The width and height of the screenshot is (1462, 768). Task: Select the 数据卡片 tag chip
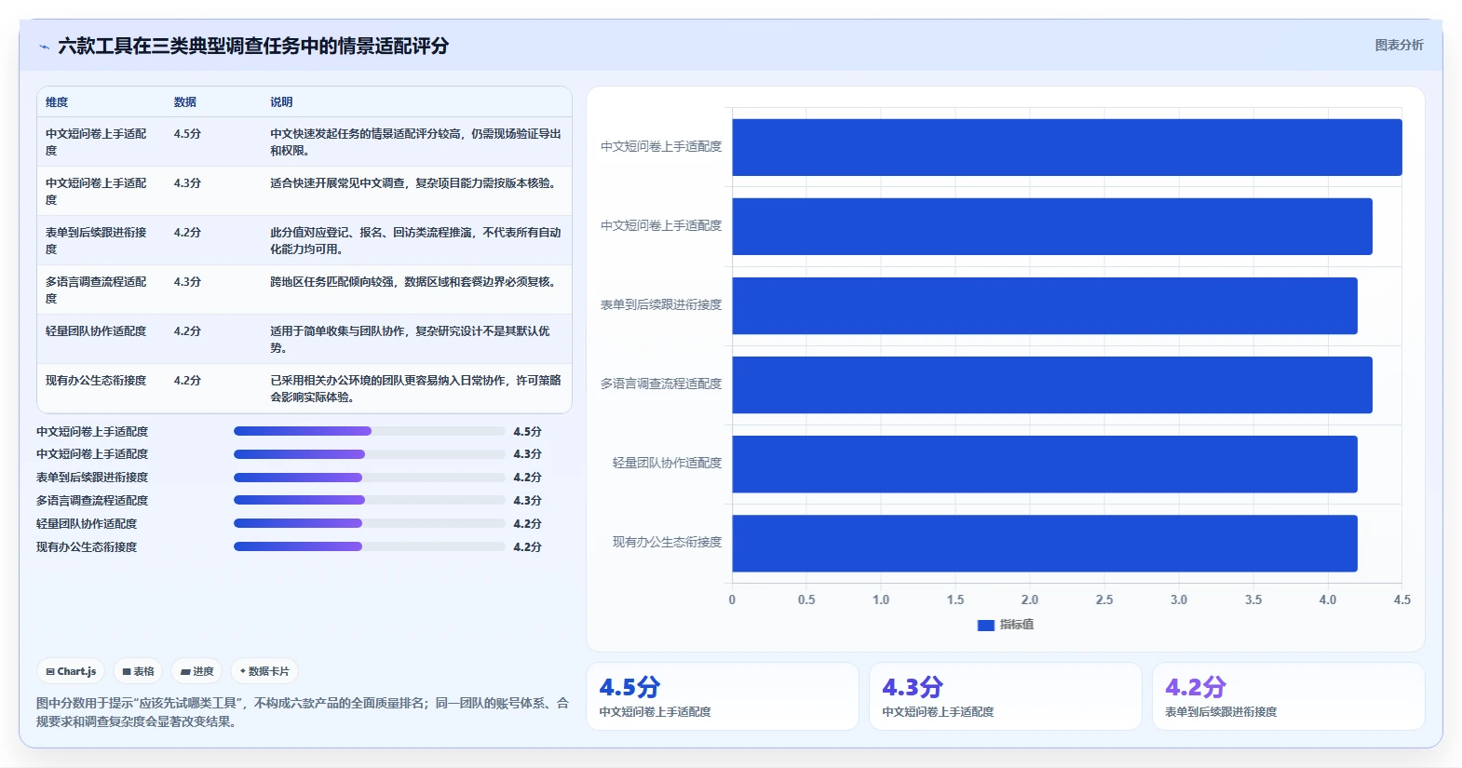[264, 671]
